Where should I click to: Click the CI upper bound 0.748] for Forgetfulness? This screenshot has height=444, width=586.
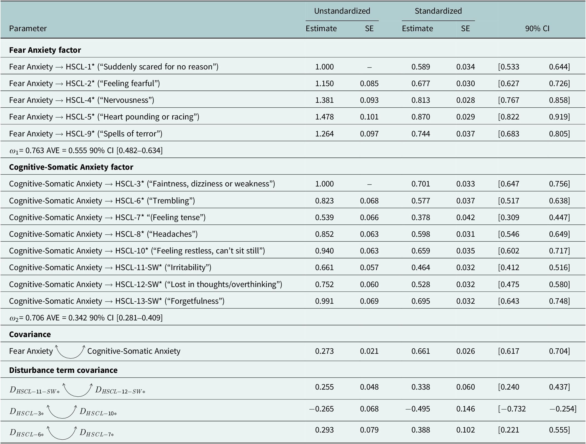pyautogui.click(x=559, y=301)
